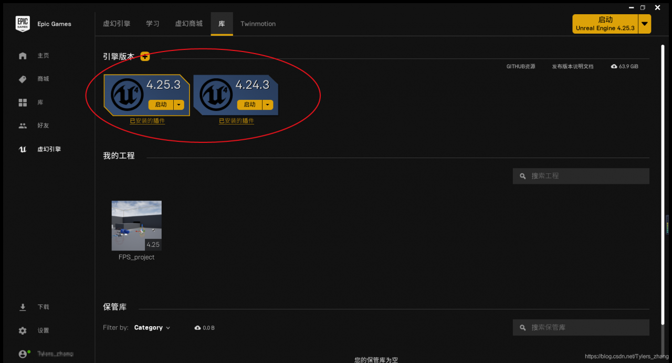
Task: Click the cloud icon beside 0.0 B
Action: pos(197,328)
